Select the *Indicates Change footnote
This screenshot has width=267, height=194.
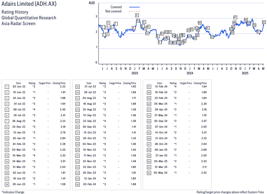[x=13, y=192]
